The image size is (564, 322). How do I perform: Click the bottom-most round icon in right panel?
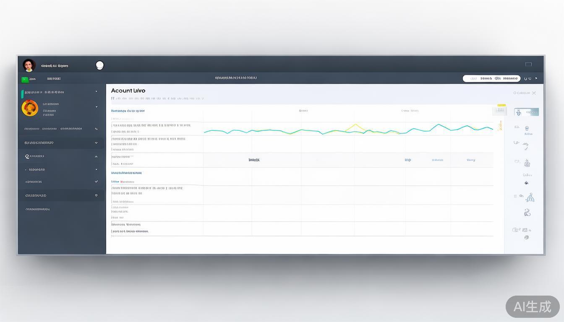click(x=527, y=237)
